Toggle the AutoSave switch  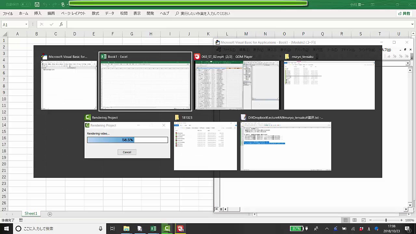(25, 5)
